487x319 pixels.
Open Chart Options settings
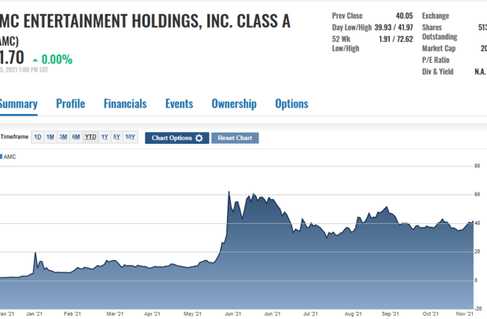[177, 138]
